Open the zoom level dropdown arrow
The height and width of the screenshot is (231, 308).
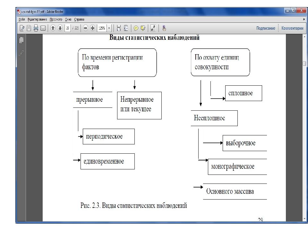click(x=109, y=28)
